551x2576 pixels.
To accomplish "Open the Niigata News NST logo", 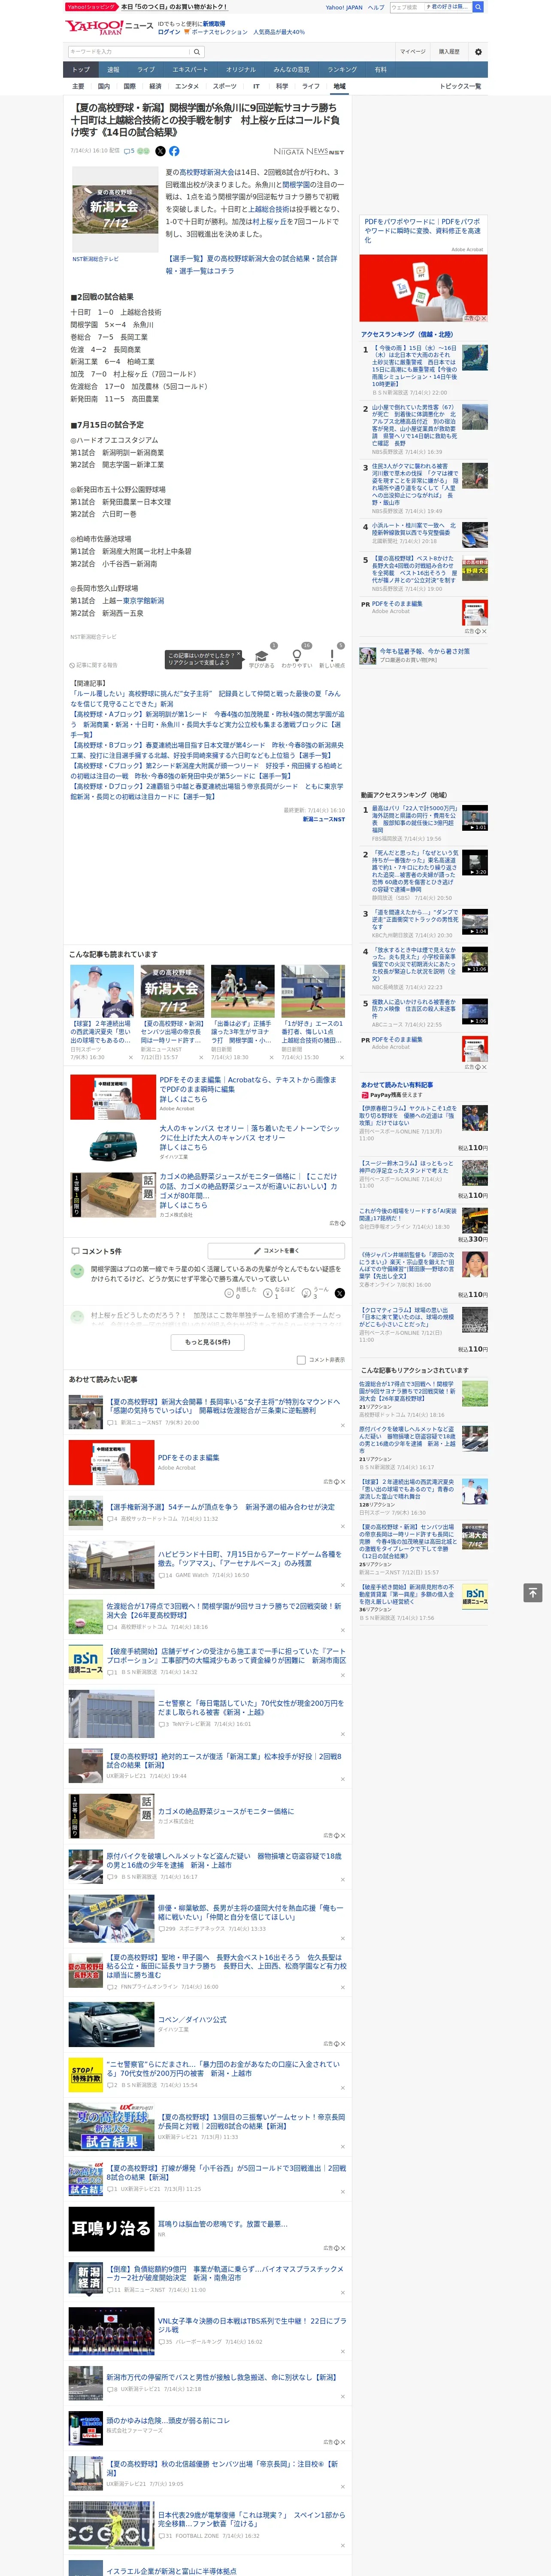I will (x=309, y=152).
